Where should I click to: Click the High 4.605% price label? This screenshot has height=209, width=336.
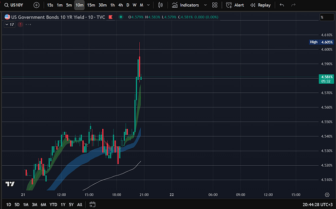point(321,42)
